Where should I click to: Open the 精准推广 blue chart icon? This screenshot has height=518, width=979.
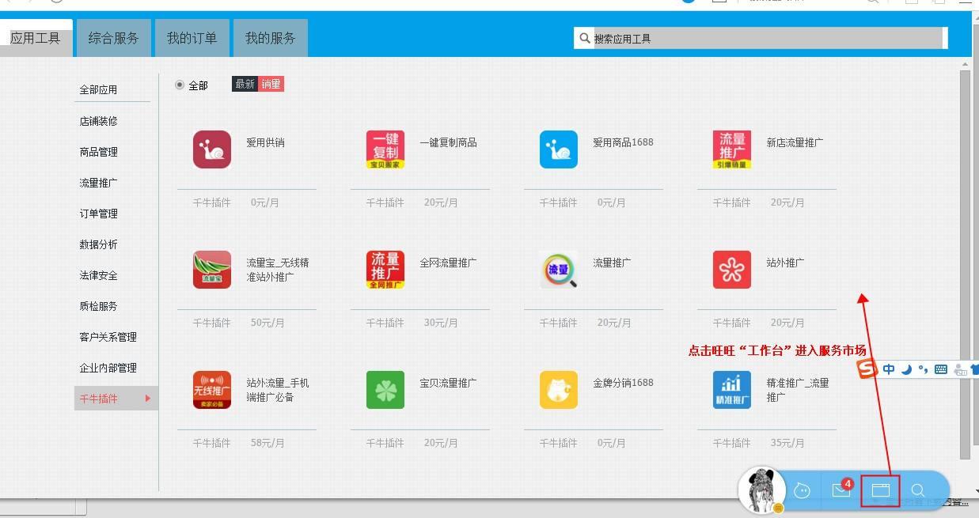click(732, 390)
